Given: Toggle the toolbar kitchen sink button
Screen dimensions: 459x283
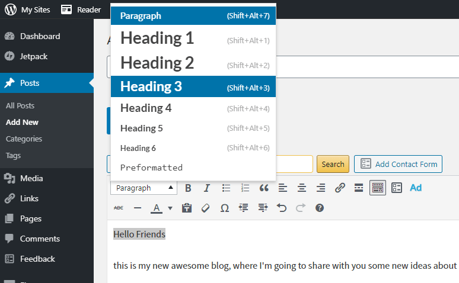Looking at the screenshot, I should 378,188.
